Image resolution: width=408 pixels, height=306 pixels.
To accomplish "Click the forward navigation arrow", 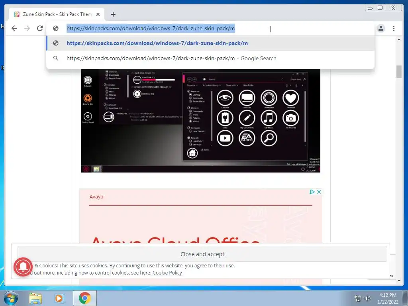I will (x=27, y=28).
